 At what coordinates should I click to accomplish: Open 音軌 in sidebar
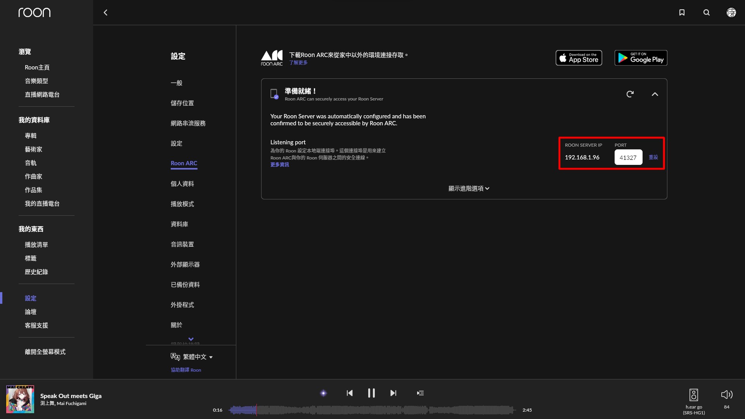(x=31, y=163)
